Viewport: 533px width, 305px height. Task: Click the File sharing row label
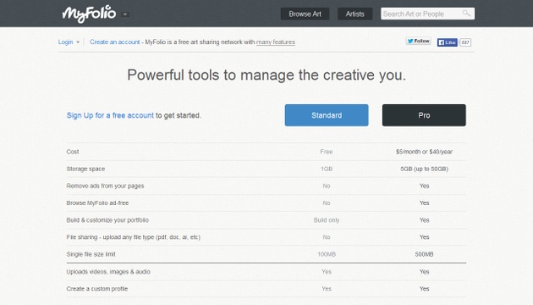click(x=134, y=237)
